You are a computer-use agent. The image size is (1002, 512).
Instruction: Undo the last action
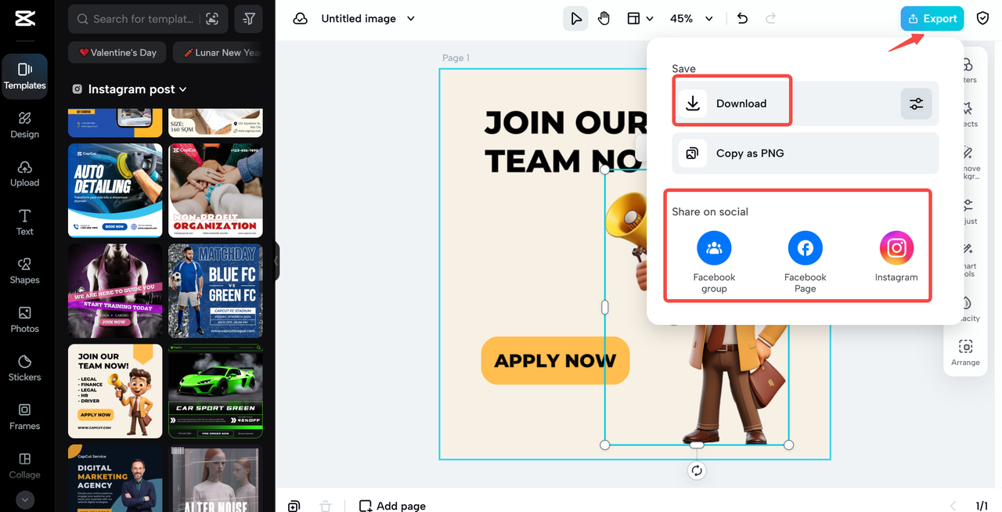pyautogui.click(x=743, y=19)
